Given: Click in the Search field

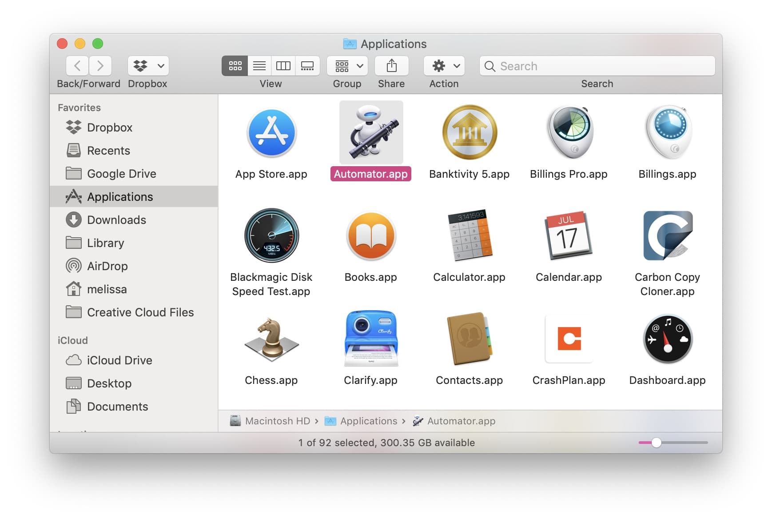Looking at the screenshot, I should (x=597, y=66).
